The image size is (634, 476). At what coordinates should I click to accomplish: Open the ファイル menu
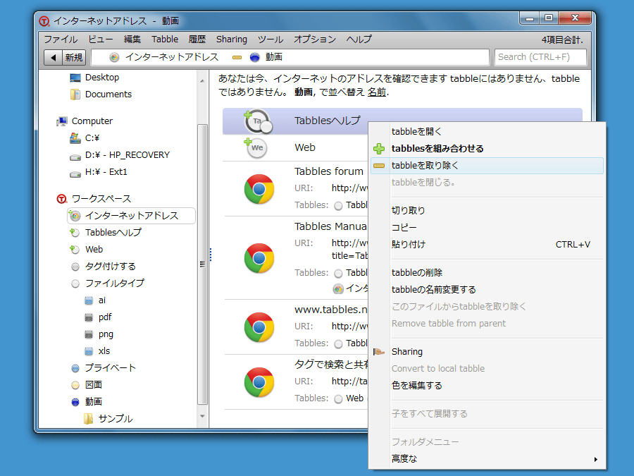[61, 39]
